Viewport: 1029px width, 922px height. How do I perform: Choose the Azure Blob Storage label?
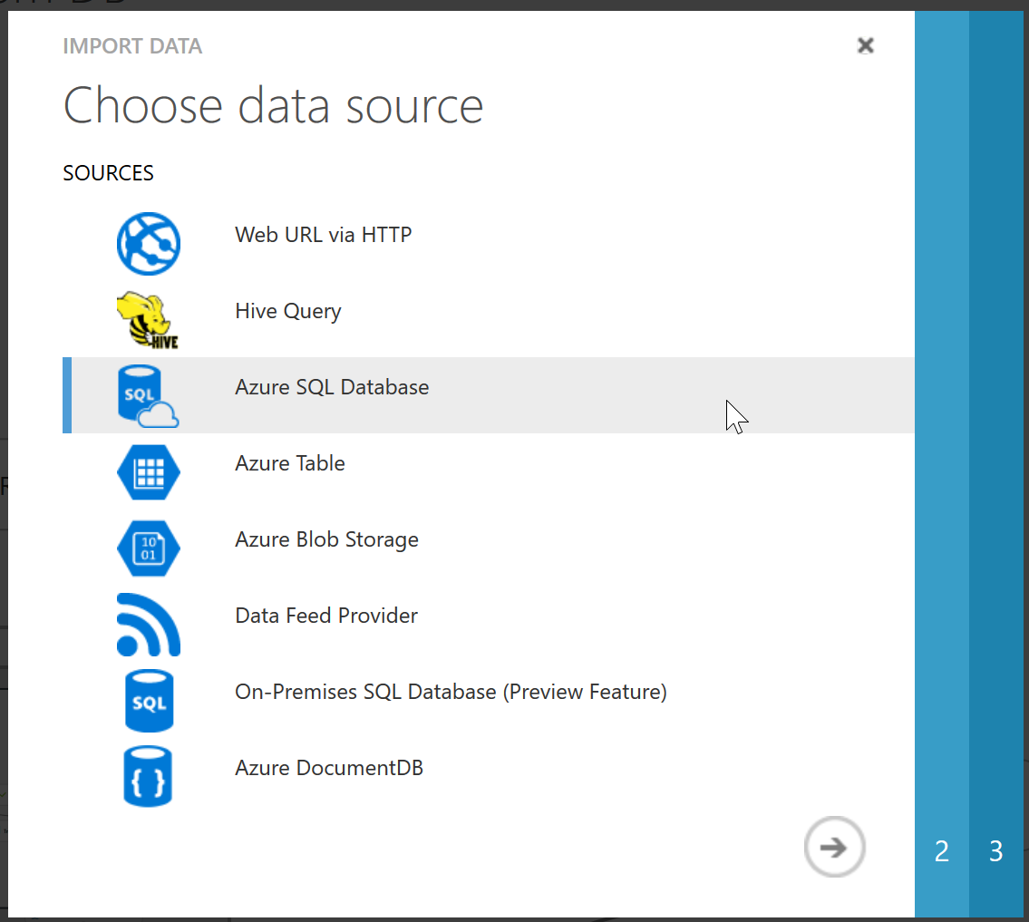[326, 539]
